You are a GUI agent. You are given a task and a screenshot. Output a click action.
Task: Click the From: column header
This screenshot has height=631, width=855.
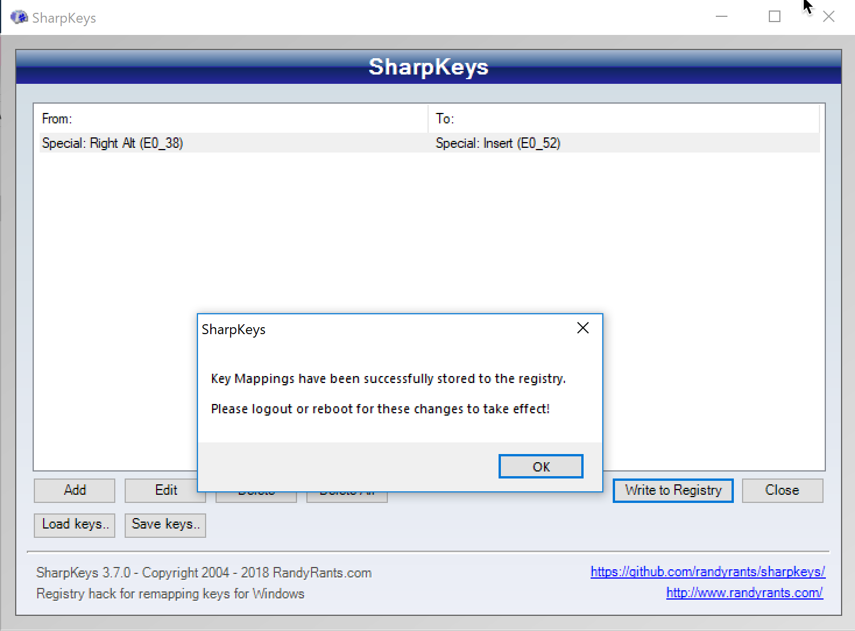click(233, 119)
